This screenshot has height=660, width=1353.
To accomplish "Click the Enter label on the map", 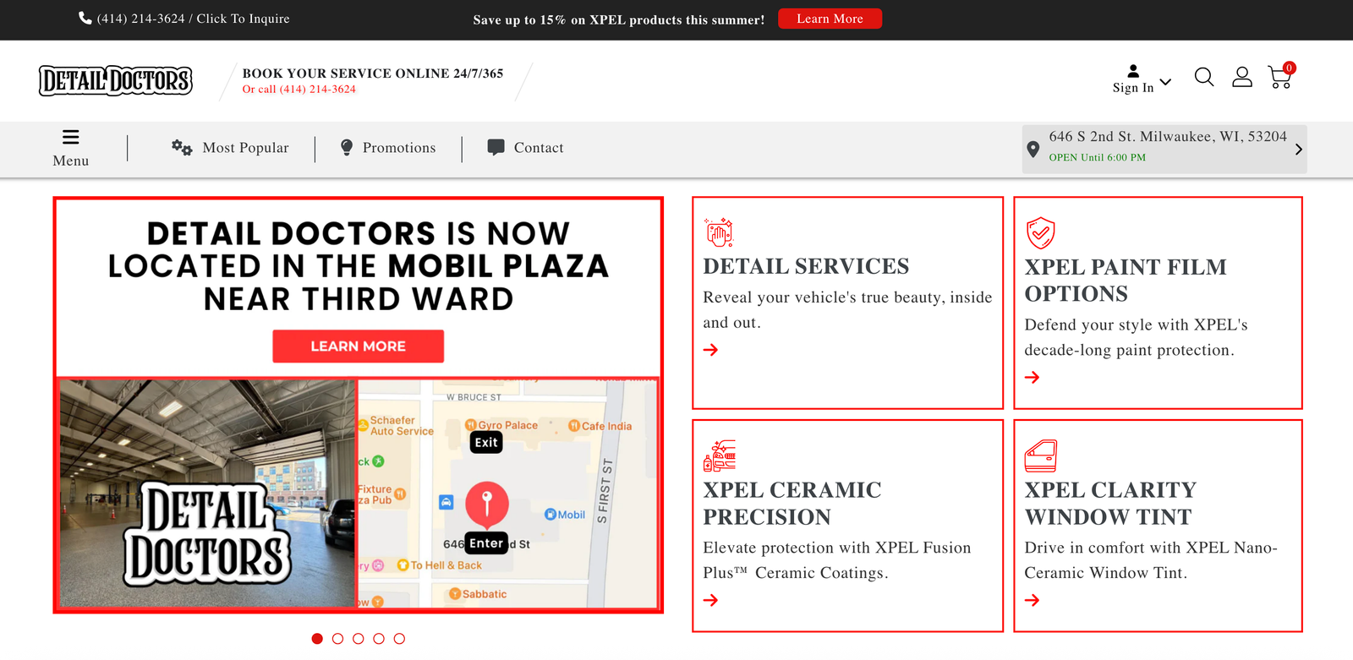I will (486, 543).
